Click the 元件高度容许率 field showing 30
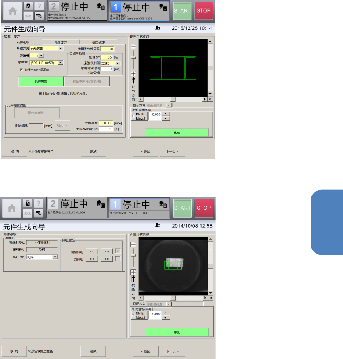Screen dimensions: 343x359 [106, 129]
